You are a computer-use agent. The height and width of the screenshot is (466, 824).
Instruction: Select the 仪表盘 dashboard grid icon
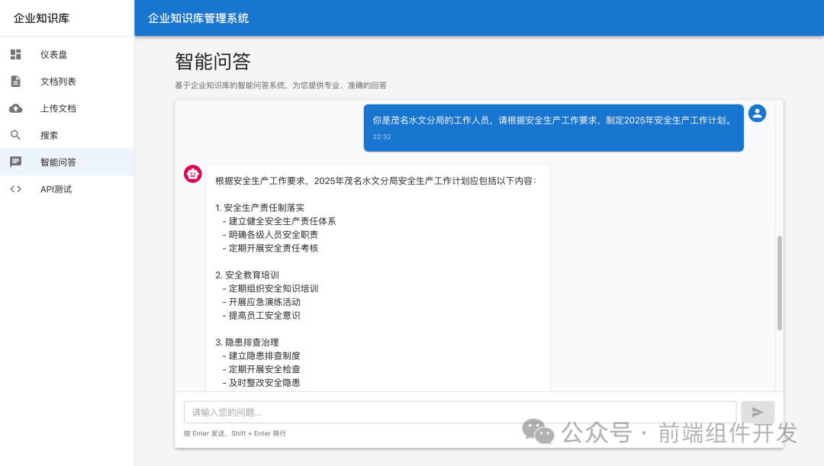tap(15, 54)
